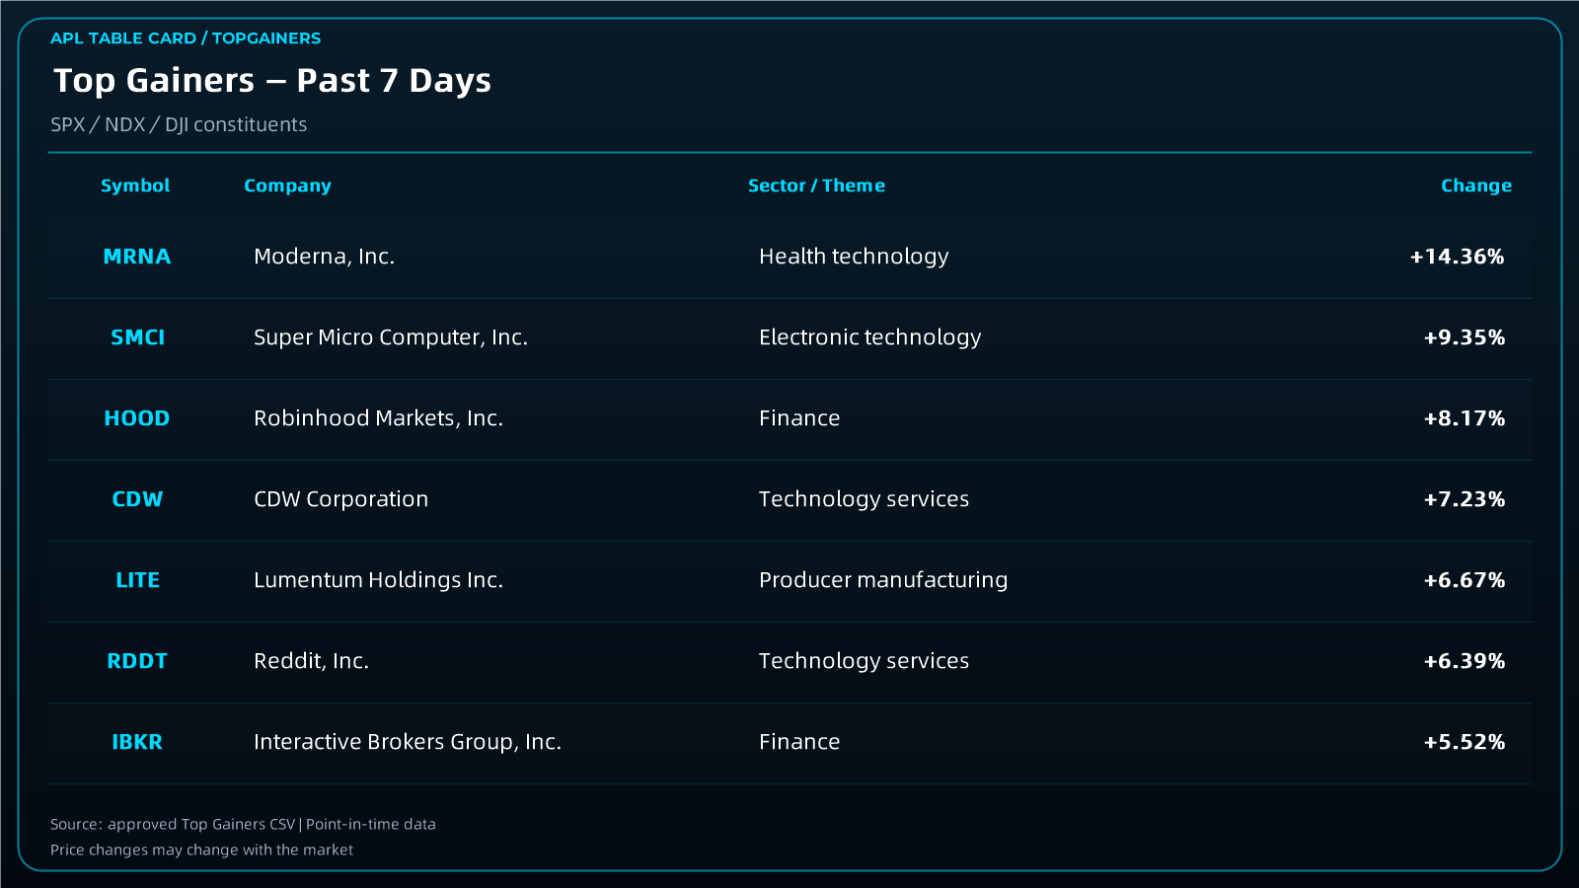Click the Reddit, Inc. company name

click(311, 661)
